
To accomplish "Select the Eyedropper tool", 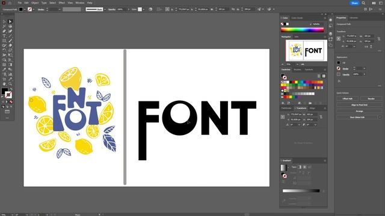I will (x=4, y=70).
